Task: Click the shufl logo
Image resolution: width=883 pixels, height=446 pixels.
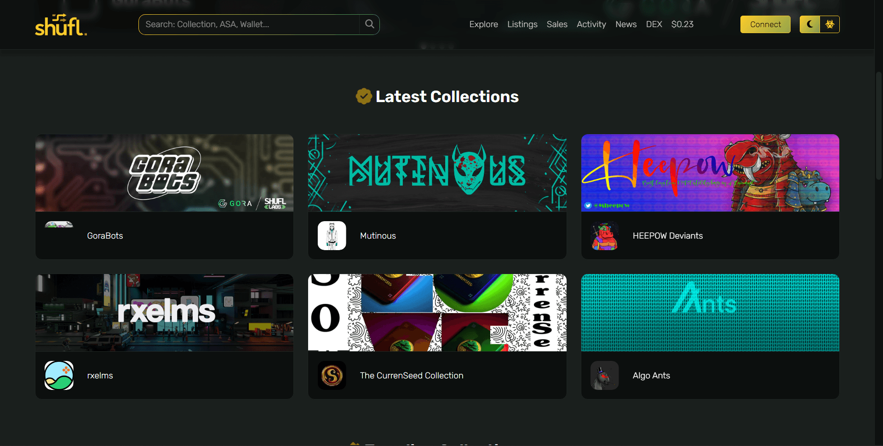Action: tap(61, 25)
